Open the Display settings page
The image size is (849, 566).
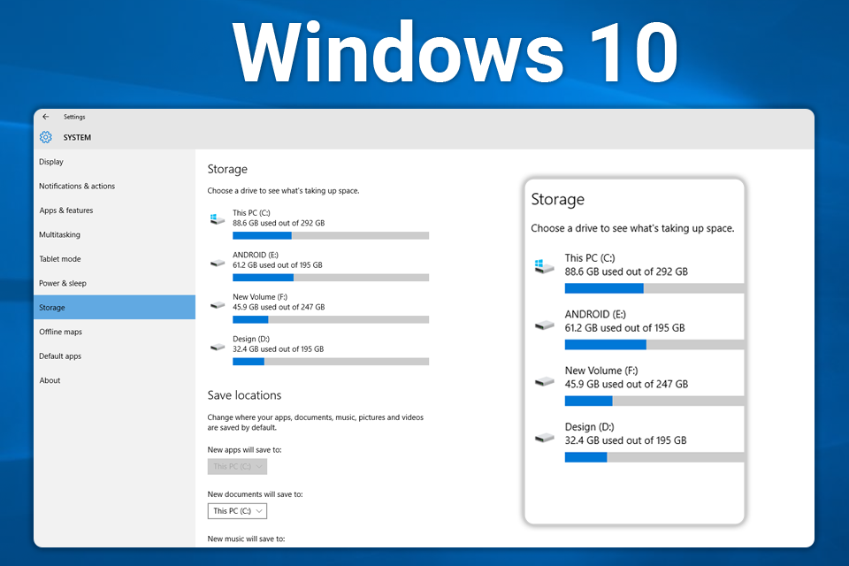(114, 162)
